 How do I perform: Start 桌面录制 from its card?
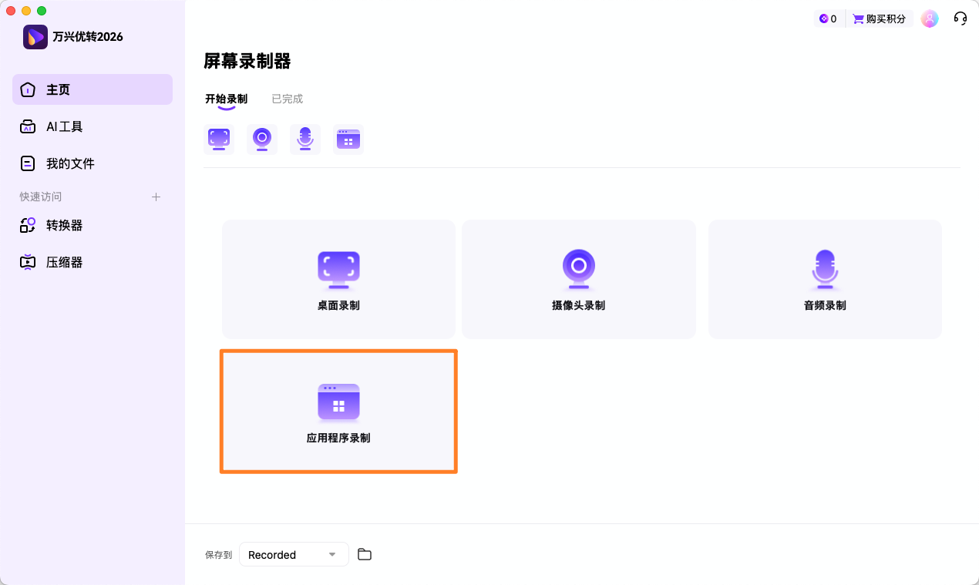click(x=338, y=279)
